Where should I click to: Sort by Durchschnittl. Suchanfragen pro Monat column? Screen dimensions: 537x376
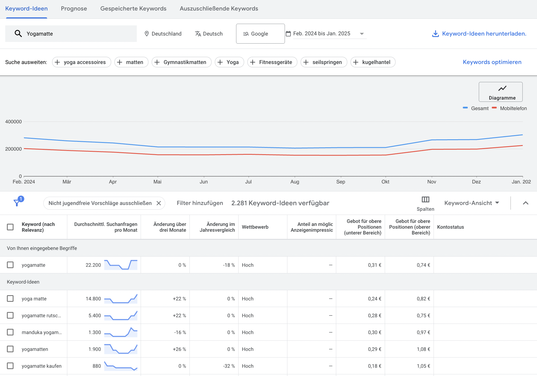[x=106, y=227]
